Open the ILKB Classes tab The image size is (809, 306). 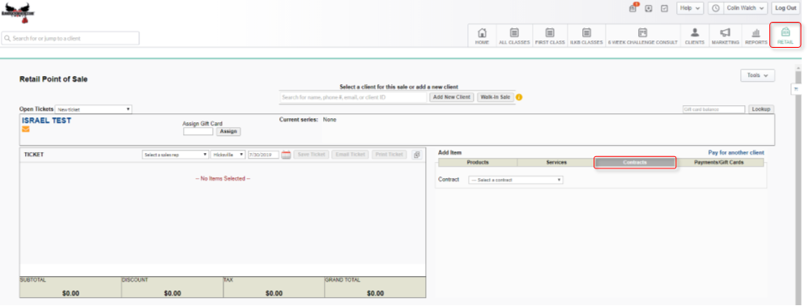point(586,36)
